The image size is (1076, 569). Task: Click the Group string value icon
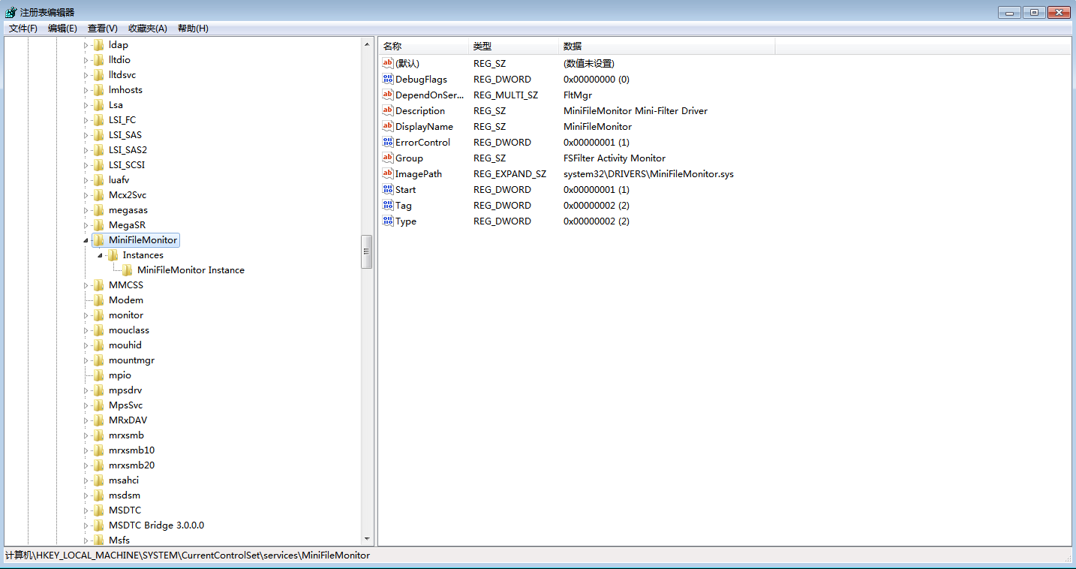tap(388, 158)
